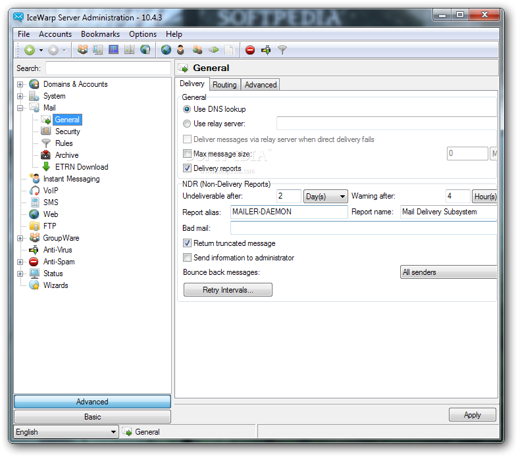Open the Bookmarks menu
This screenshot has width=518, height=457.
tap(101, 34)
